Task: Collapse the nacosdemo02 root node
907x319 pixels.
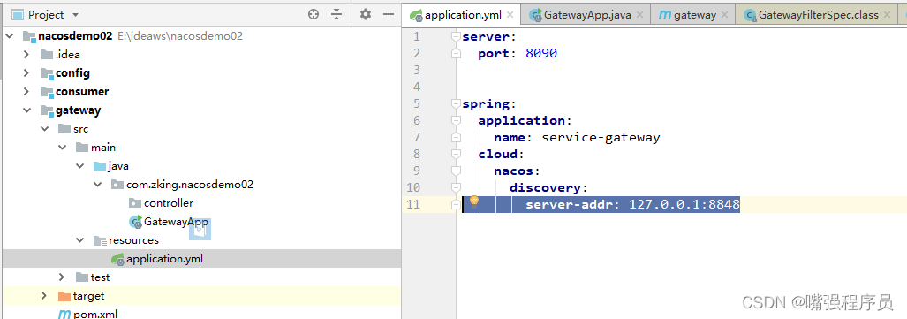Action: click(10, 36)
